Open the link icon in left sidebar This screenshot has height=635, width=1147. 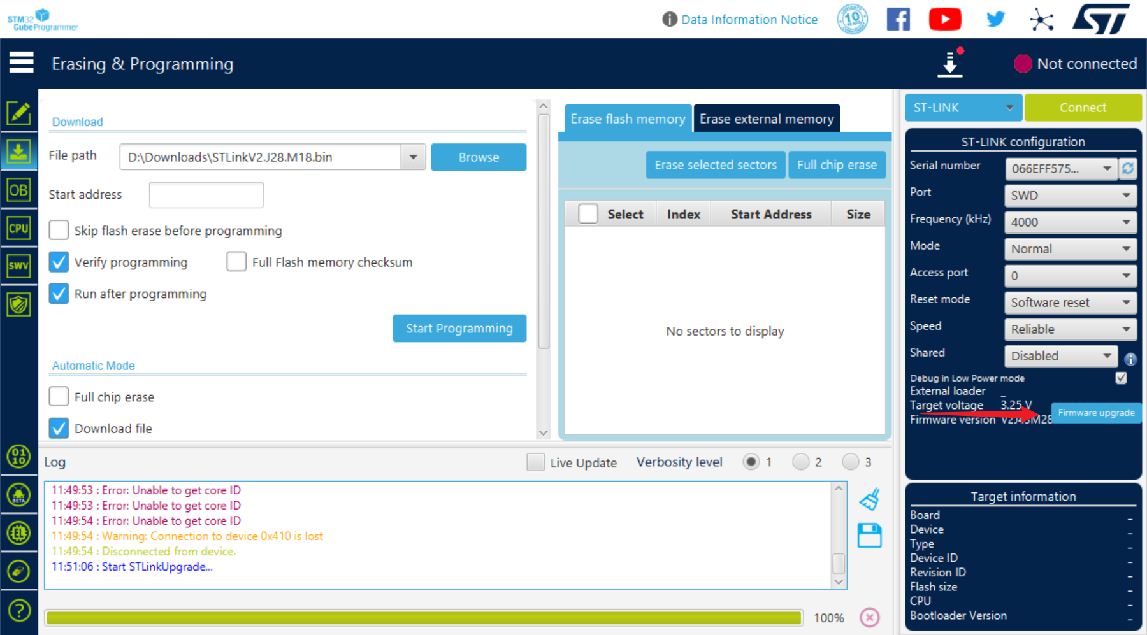[x=18, y=571]
